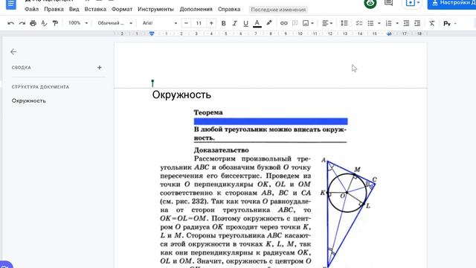Open the highlight color marker

[269, 23]
